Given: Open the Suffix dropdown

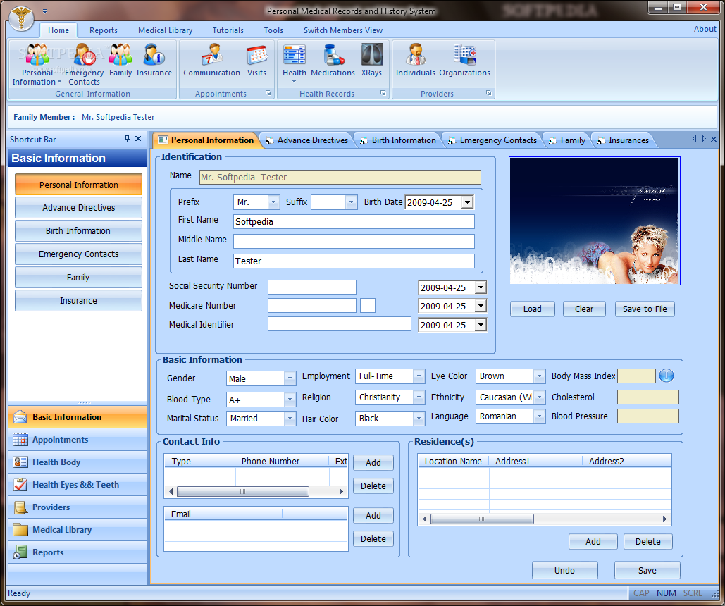Looking at the screenshot, I should click(x=352, y=202).
